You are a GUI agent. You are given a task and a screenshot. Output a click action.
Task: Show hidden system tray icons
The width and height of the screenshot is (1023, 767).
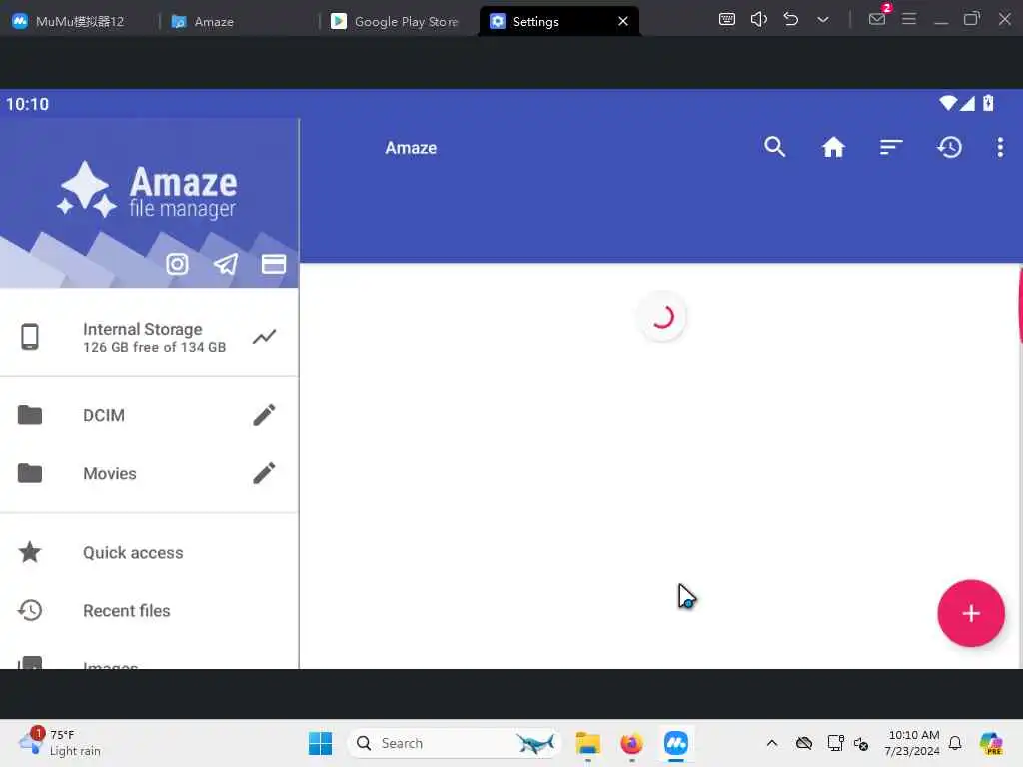[x=772, y=743]
